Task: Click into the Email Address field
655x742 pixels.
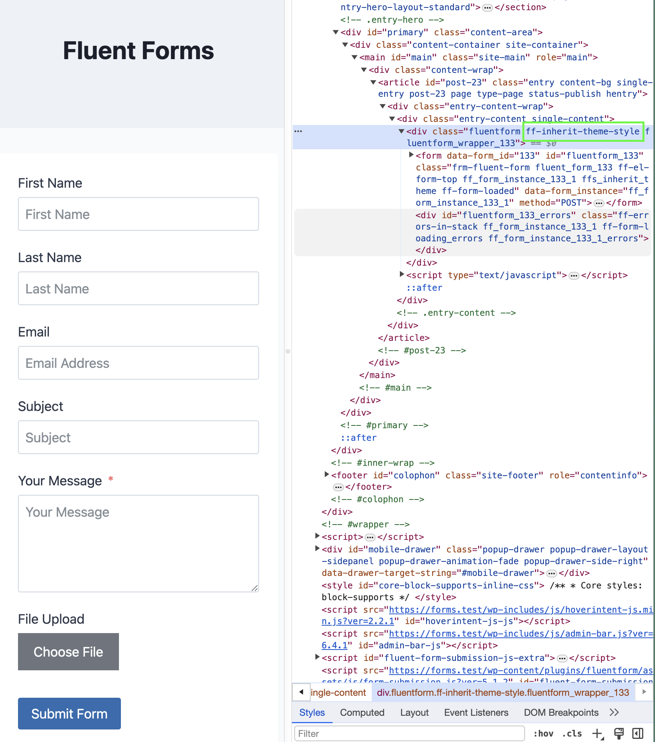Action: 139,363
